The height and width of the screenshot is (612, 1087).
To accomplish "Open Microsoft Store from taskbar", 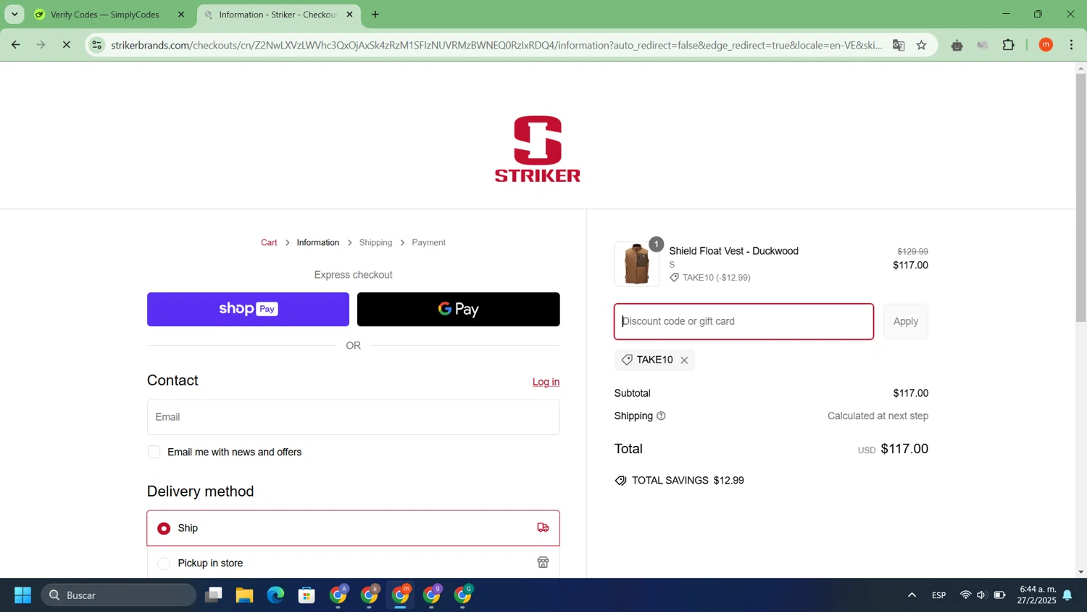I will point(307,595).
